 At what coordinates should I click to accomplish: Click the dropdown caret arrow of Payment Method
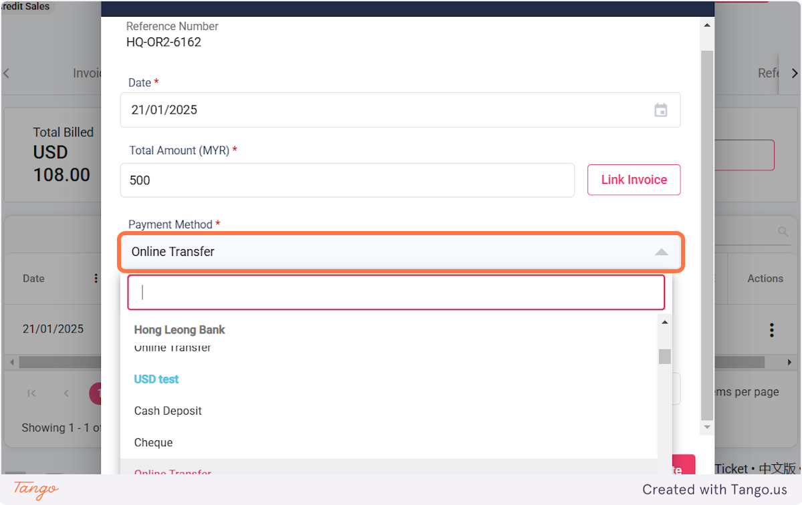coord(661,252)
